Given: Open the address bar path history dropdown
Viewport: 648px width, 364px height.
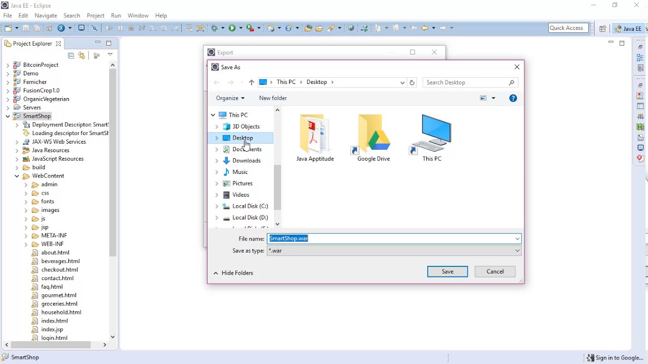Looking at the screenshot, I should [402, 82].
